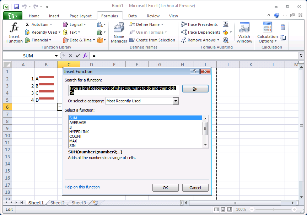
Task: Open Help on this function link
Action: [82, 187]
